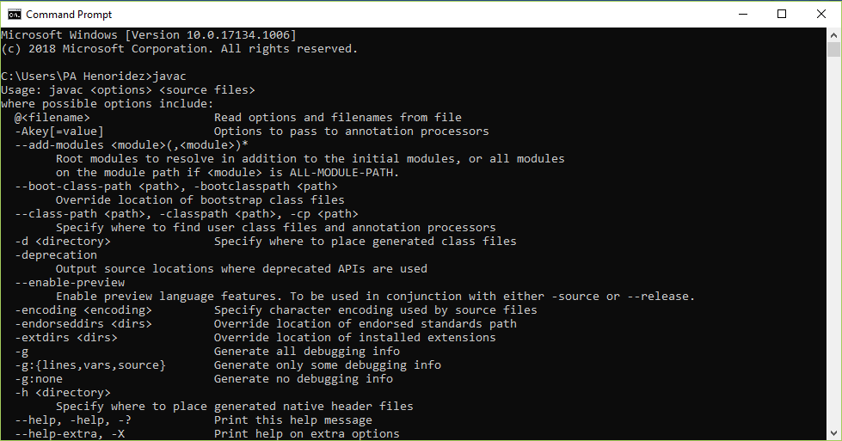Click the scrollbar down arrow
The height and width of the screenshot is (441, 842).
pos(833,433)
